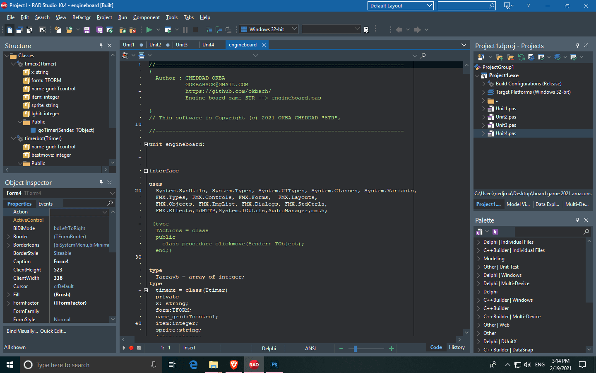Screen dimensions: 596x373
Task: Switch to the Data Explorer tab
Action: pyautogui.click(x=547, y=204)
